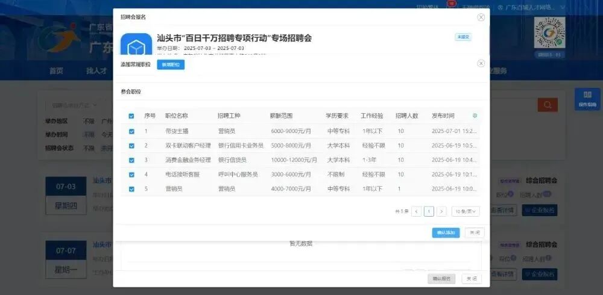Click the orange search icon button on background page
Screen dimensions: 603x295
[548, 105]
